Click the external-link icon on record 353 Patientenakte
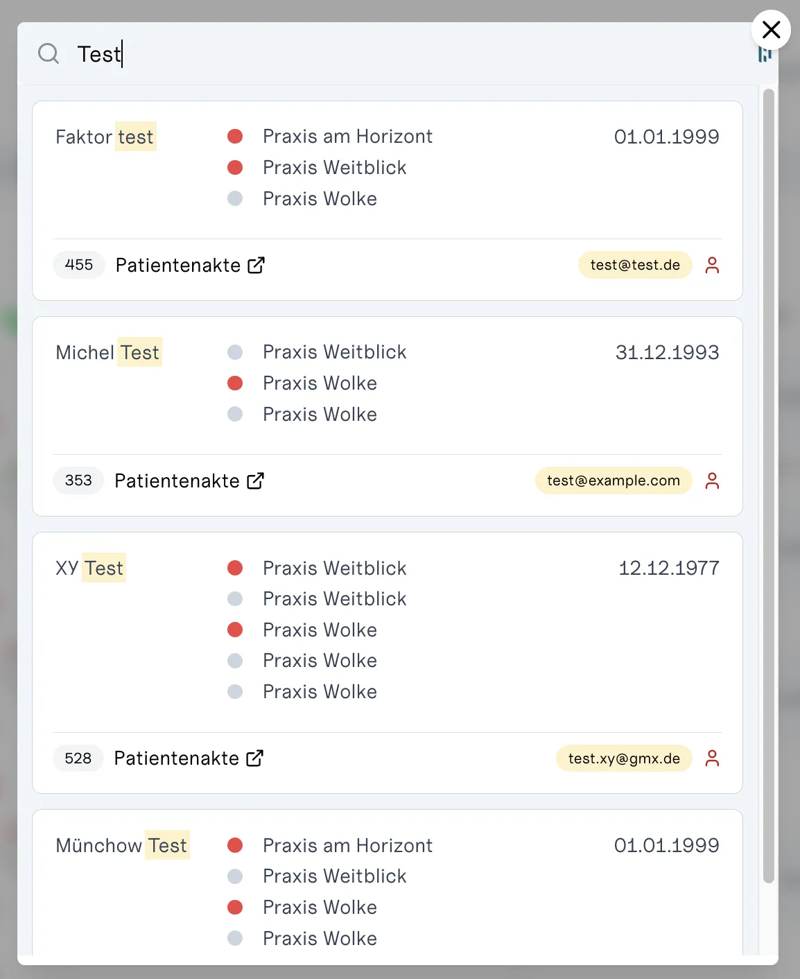 255,480
